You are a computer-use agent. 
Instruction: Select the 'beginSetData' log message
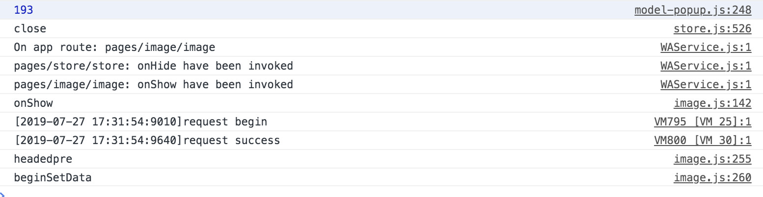coord(53,178)
